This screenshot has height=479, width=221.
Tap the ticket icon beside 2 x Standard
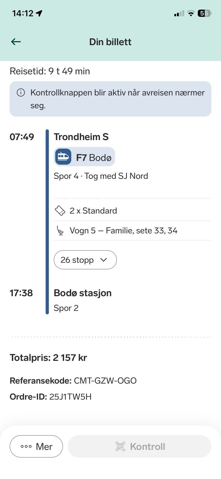(60, 211)
